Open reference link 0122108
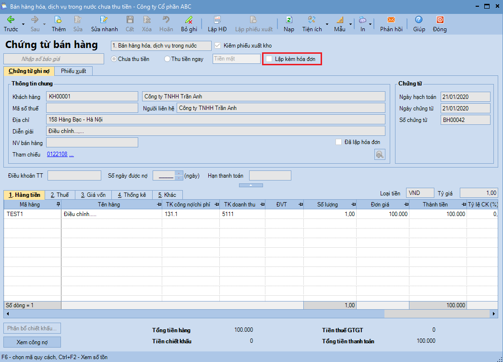 [x=57, y=155]
